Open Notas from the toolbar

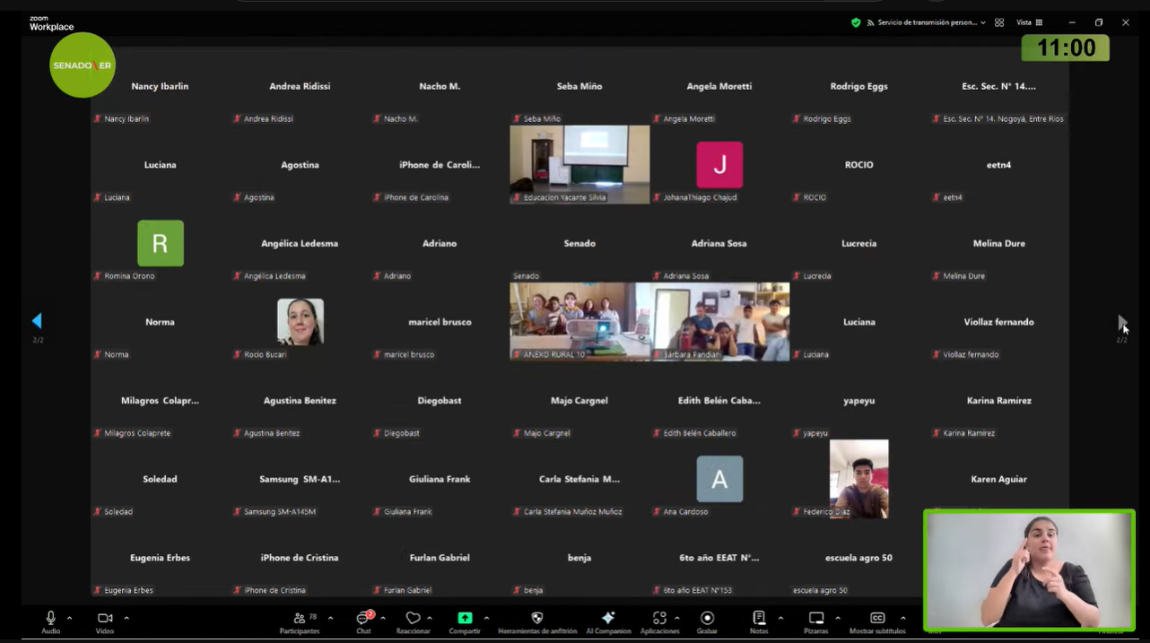759,618
